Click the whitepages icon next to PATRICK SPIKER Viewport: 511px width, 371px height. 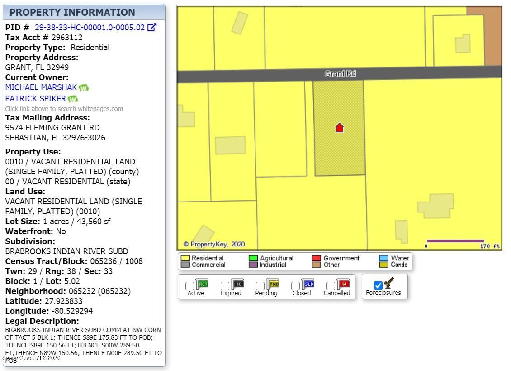point(72,99)
